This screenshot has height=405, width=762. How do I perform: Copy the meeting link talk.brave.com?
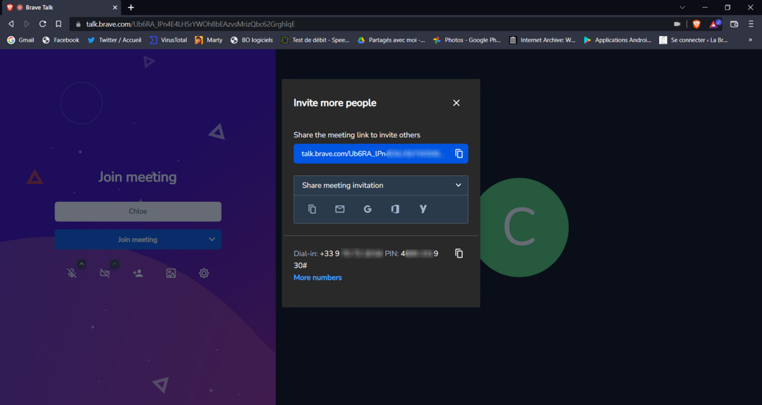click(459, 154)
